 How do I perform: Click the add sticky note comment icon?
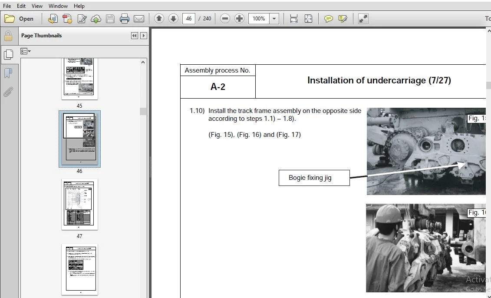click(x=328, y=19)
